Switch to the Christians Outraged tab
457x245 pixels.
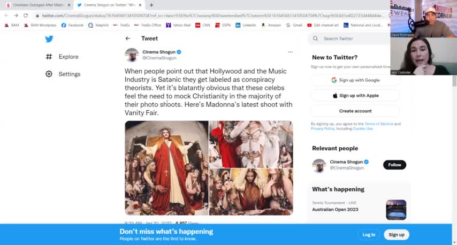tap(37, 5)
